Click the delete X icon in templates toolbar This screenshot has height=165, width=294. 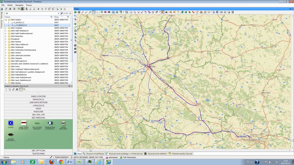tap(17, 90)
